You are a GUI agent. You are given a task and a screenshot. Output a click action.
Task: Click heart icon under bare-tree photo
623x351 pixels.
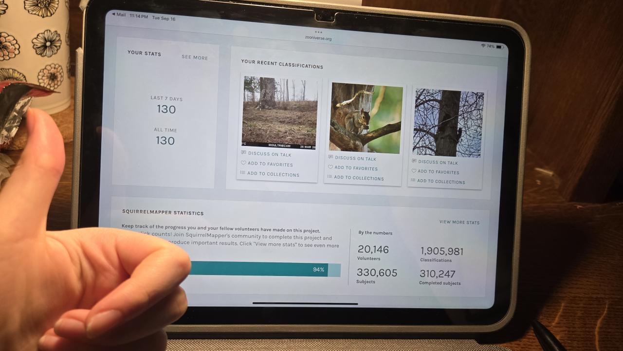coord(414,171)
